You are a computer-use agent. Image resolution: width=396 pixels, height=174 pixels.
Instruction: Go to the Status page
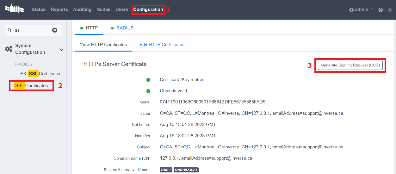(x=39, y=9)
